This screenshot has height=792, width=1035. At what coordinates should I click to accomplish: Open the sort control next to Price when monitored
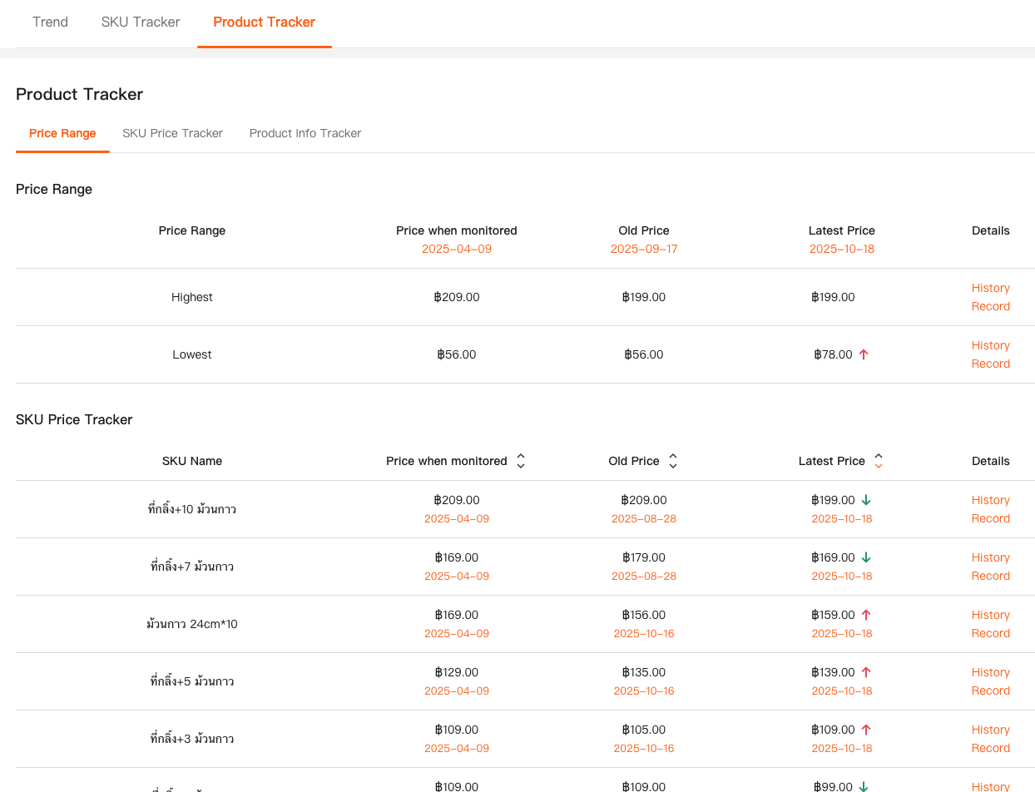pyautogui.click(x=520, y=460)
